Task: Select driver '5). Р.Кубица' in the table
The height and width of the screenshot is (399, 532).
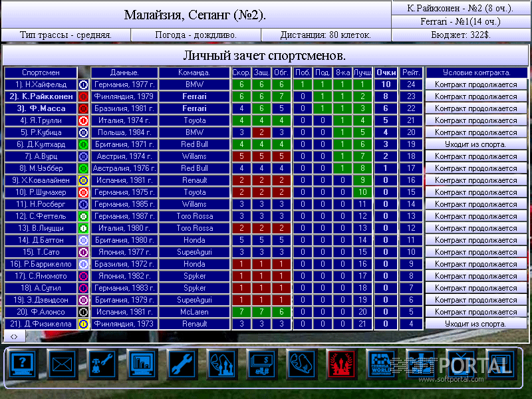Action: click(x=41, y=132)
